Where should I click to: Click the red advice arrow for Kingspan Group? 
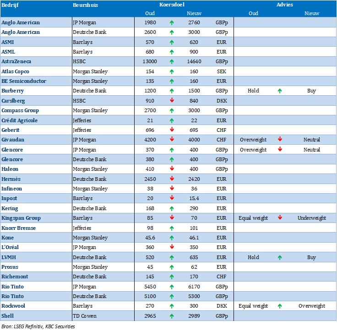click(x=280, y=218)
